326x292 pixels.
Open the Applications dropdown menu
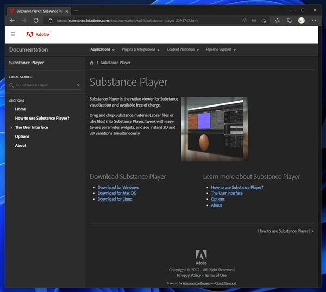pos(102,49)
